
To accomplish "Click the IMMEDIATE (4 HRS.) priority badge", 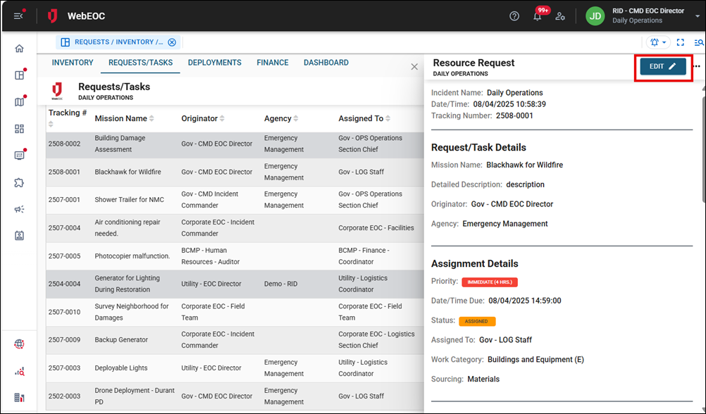I will [x=490, y=282].
